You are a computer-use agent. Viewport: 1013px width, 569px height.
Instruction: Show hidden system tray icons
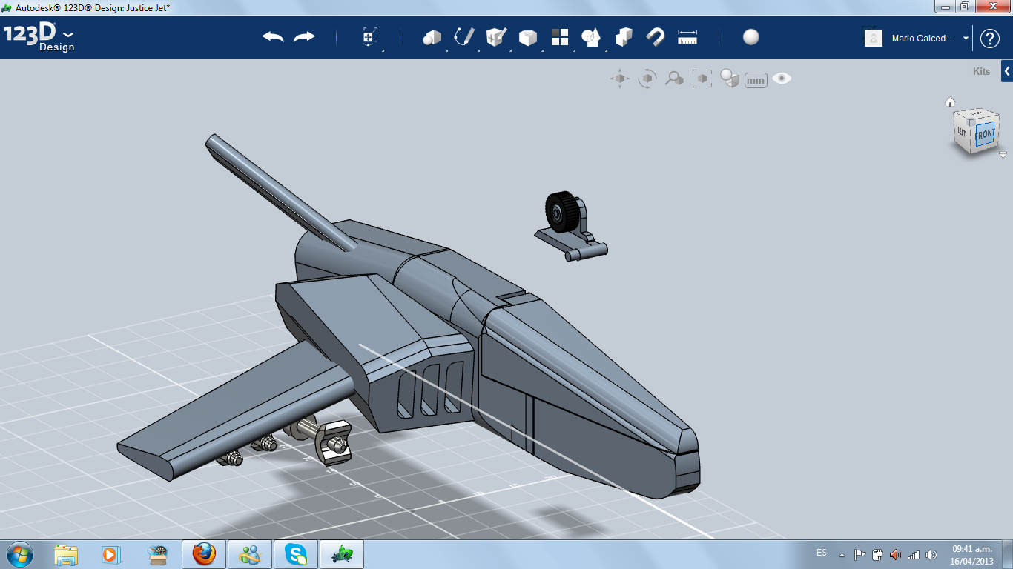842,554
